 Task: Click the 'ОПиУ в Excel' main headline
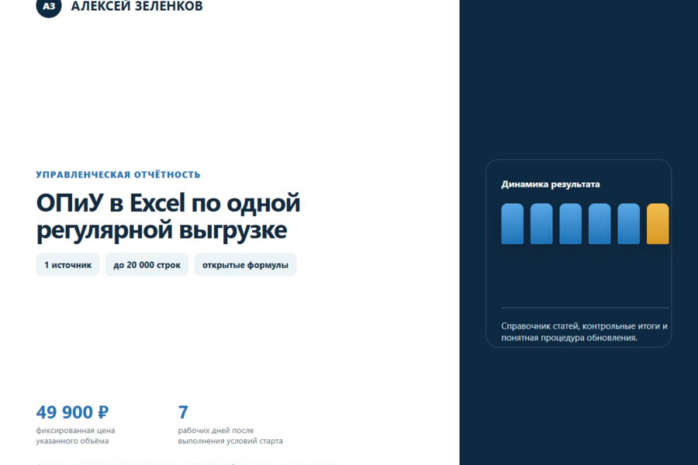[x=168, y=216]
